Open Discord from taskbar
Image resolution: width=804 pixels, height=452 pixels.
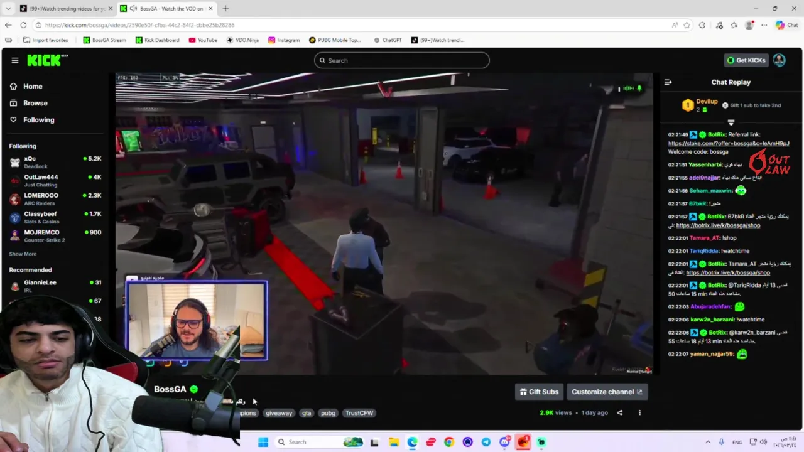click(504, 442)
